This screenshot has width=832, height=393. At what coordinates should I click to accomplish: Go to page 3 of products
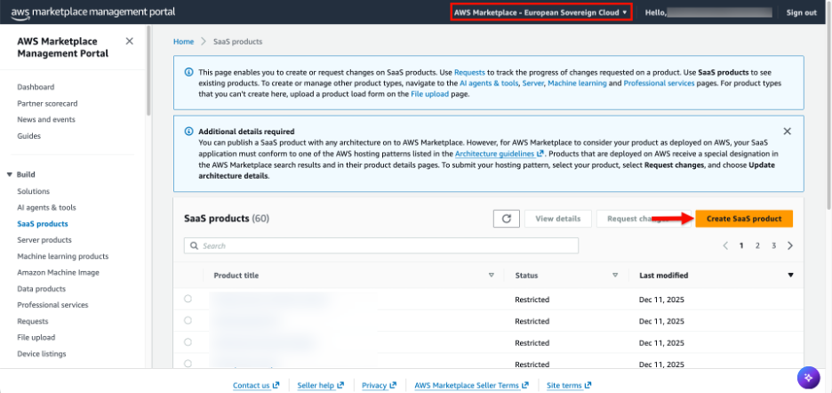click(x=774, y=246)
